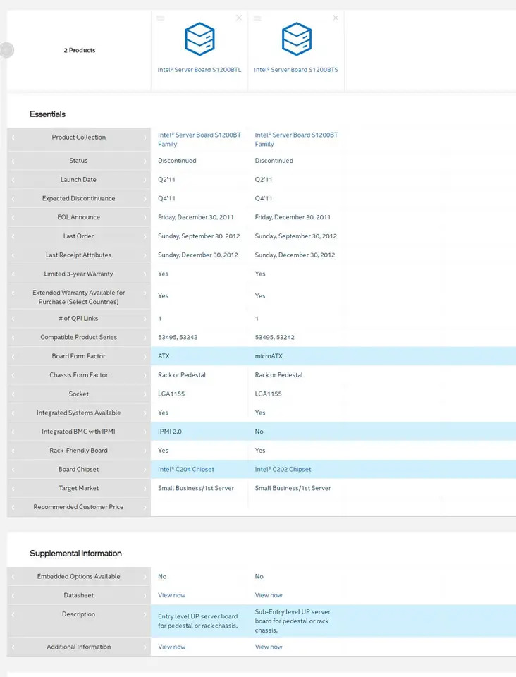Click S1200BTL 'Friday, December 30, 2011' EOL date
The width and height of the screenshot is (516, 677).
(x=196, y=217)
